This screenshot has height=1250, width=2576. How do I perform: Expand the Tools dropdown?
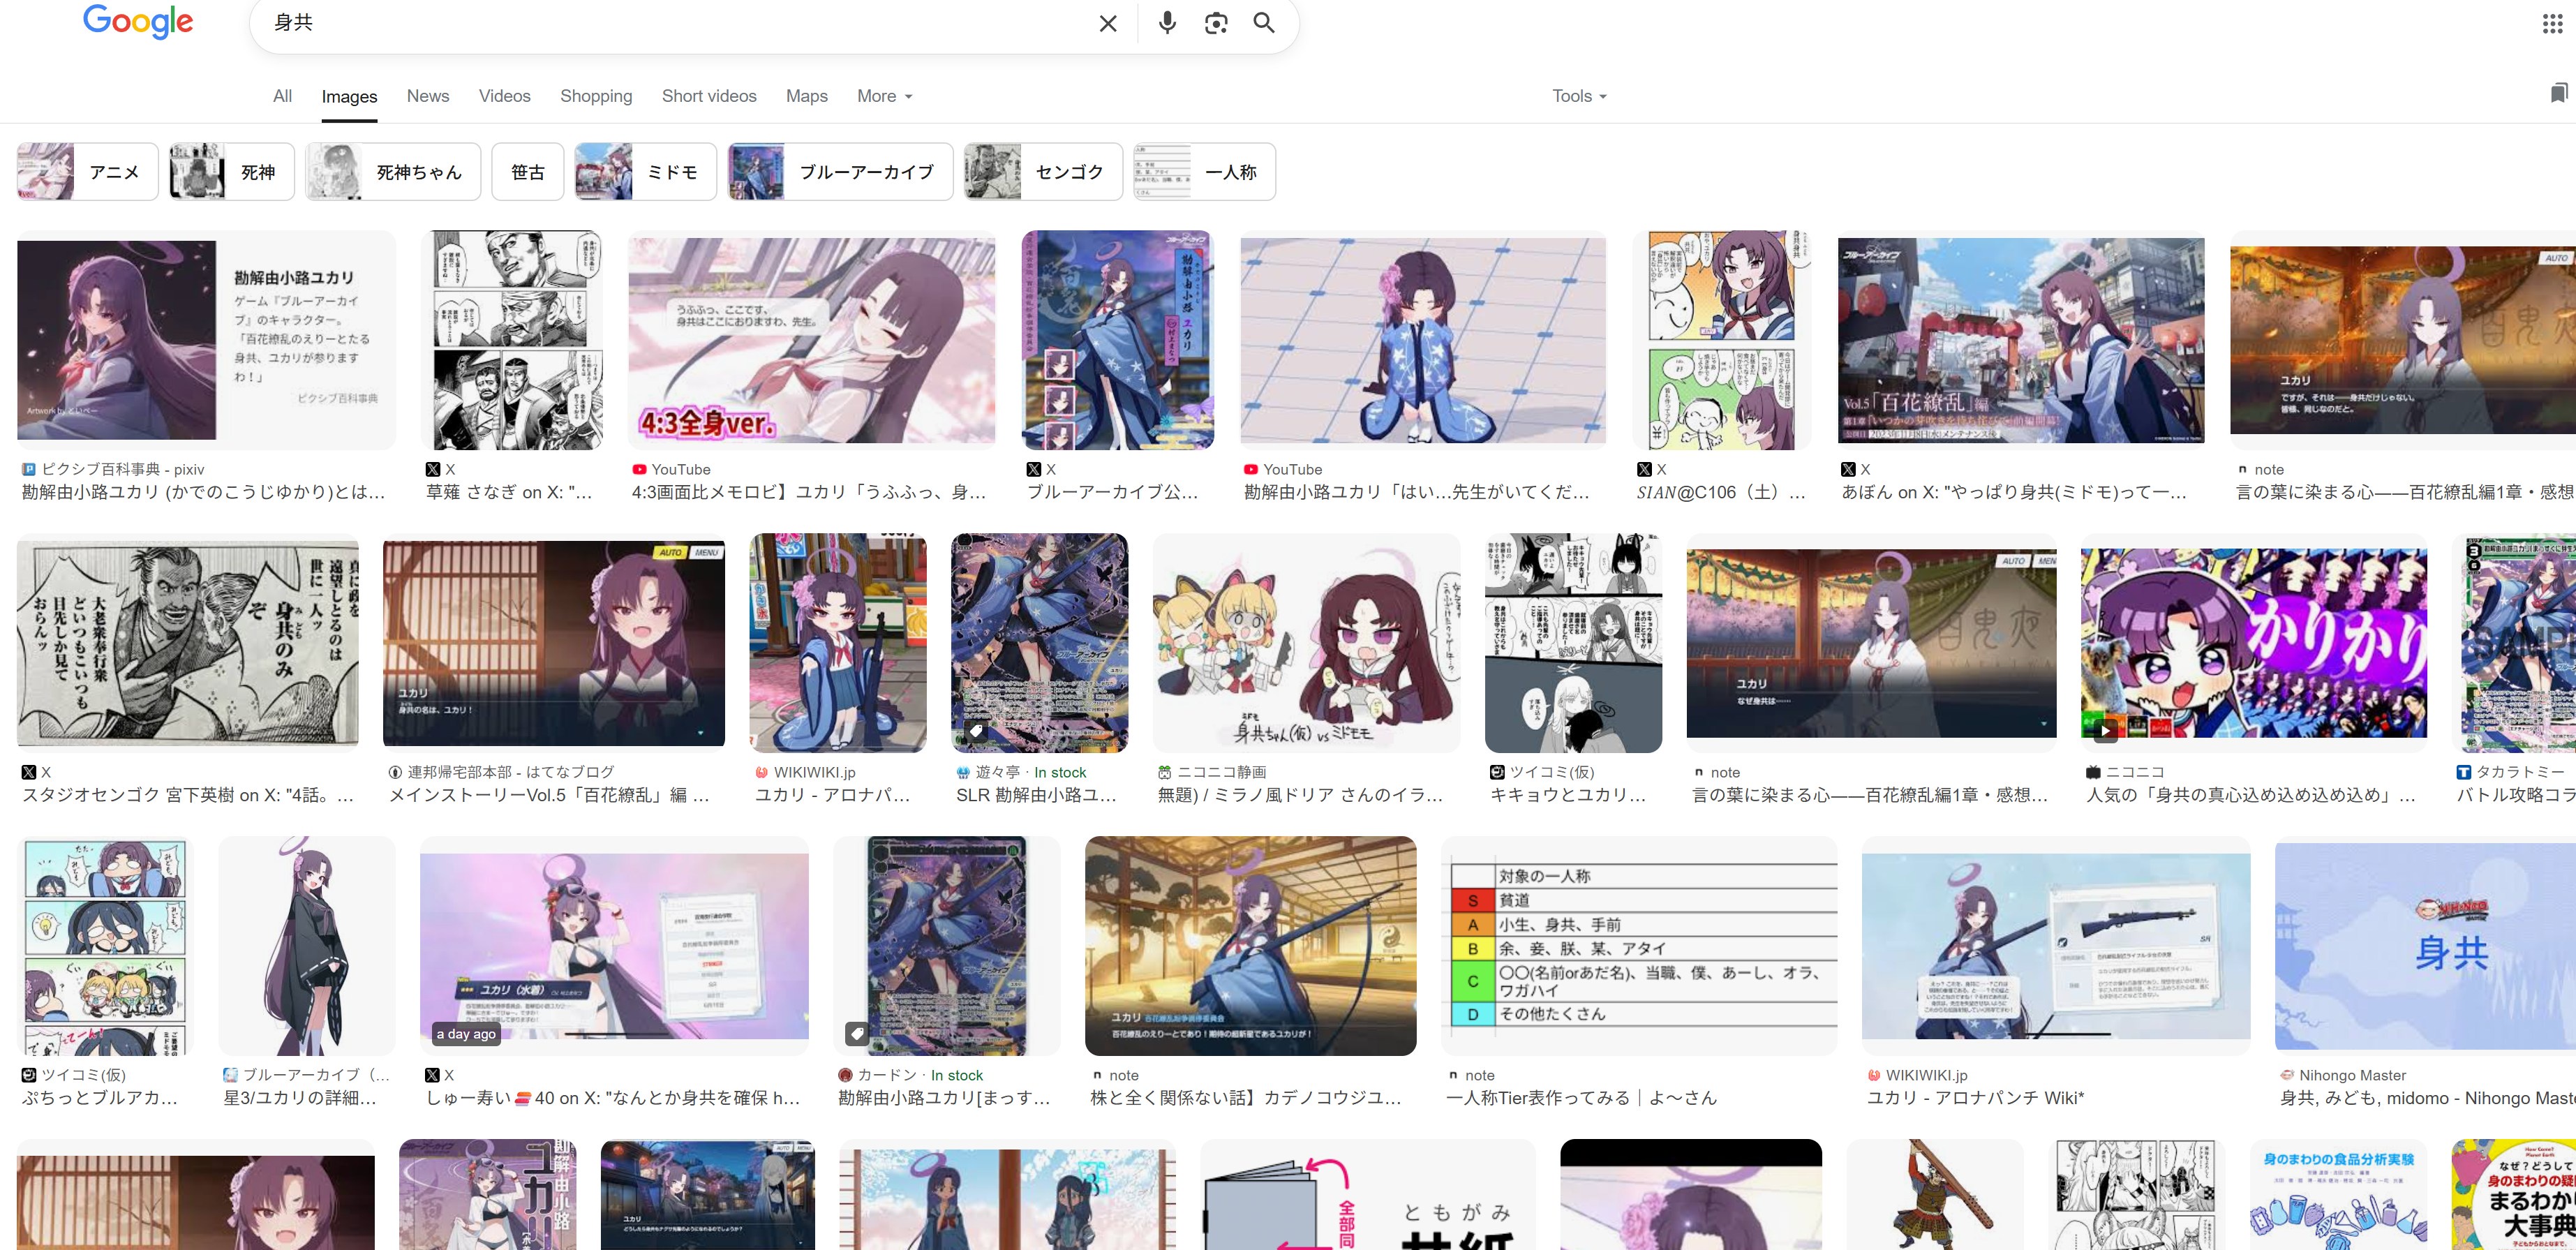[x=1579, y=96]
